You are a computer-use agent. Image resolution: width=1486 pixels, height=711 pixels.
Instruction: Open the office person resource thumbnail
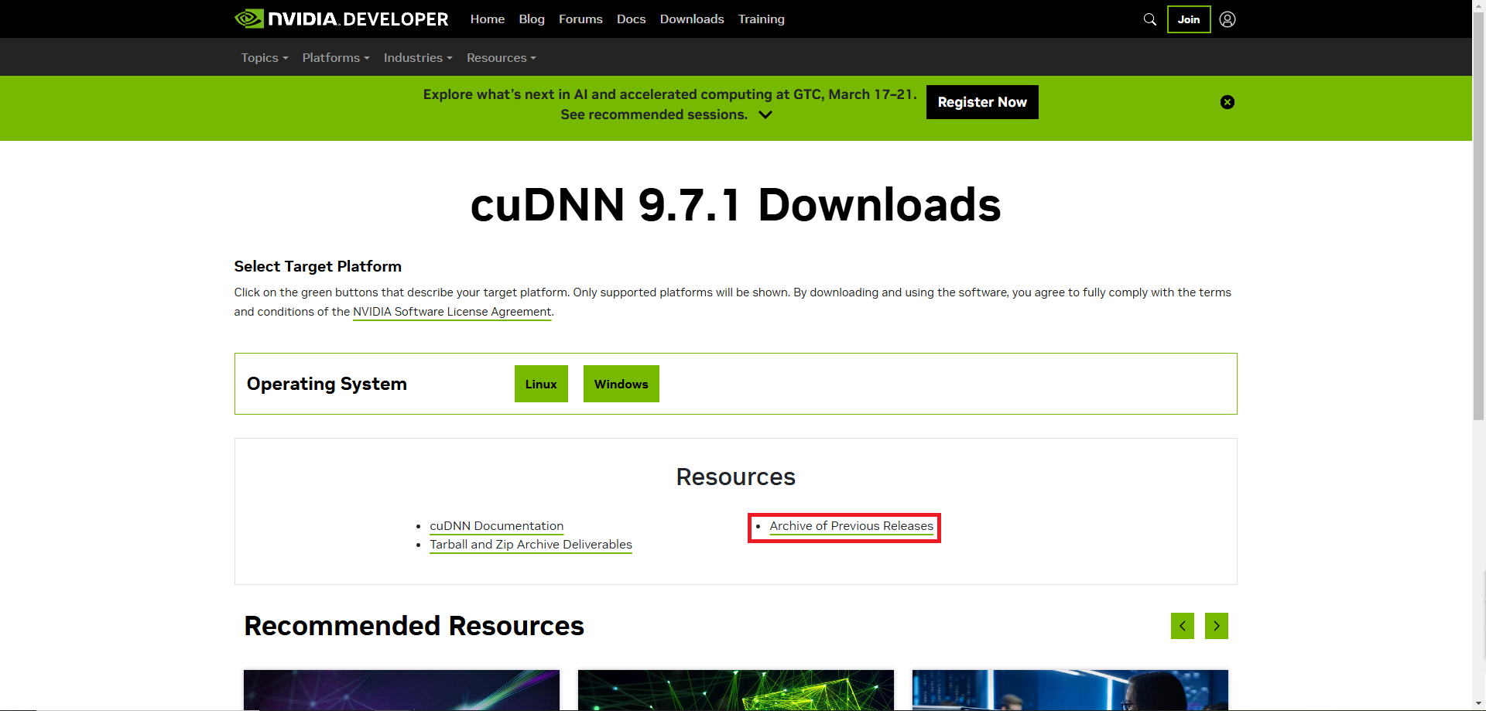click(1070, 690)
